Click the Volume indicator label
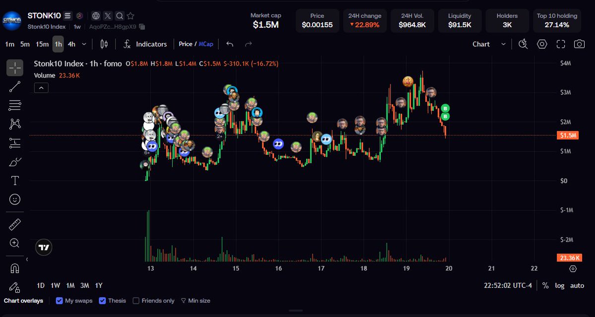Image resolution: width=595 pixels, height=317 pixels. click(x=44, y=75)
